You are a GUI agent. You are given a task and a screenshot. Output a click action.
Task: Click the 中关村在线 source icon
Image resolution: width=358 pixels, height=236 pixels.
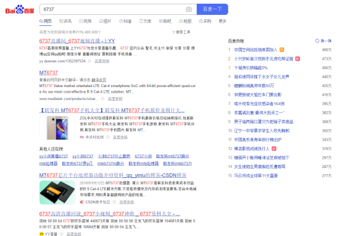[x=81, y=137]
